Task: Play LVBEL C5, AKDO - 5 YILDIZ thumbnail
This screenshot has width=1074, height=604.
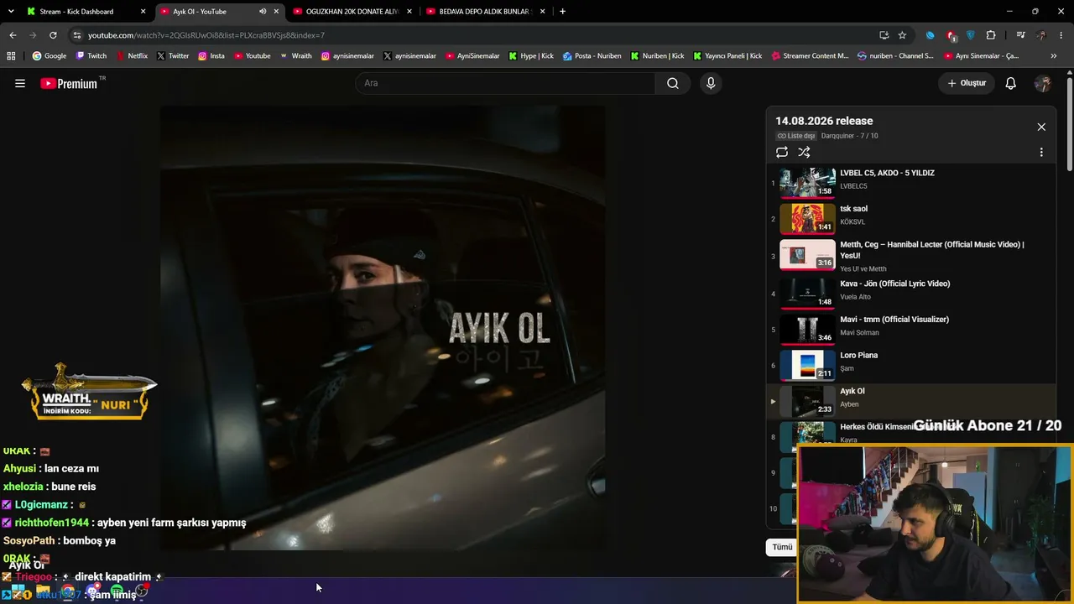Action: (807, 183)
